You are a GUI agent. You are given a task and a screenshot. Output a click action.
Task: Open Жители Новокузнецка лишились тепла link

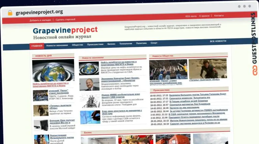[x=199, y=120]
